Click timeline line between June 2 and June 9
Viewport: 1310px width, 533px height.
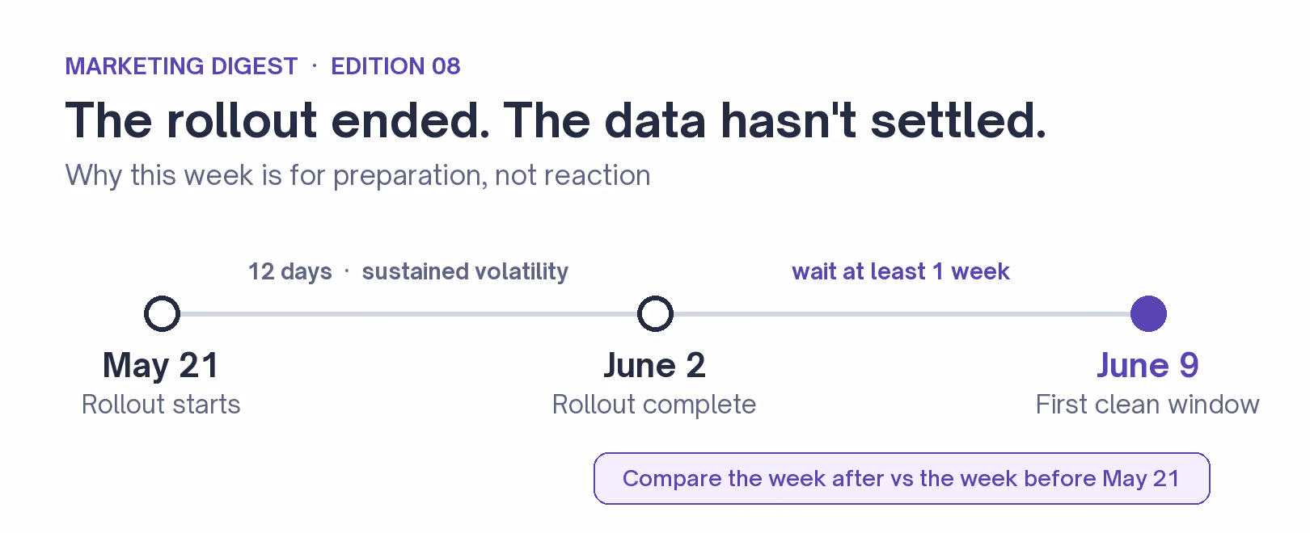click(x=902, y=314)
